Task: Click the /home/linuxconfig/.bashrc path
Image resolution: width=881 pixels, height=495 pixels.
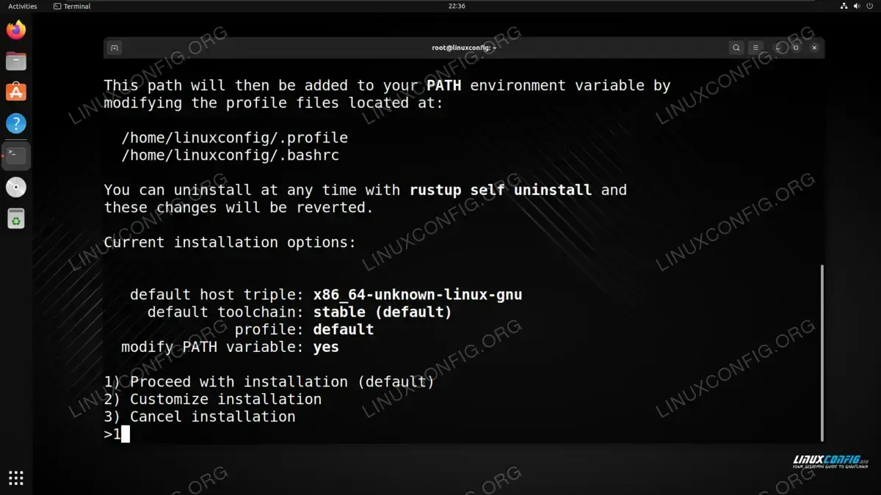Action: 230,155
